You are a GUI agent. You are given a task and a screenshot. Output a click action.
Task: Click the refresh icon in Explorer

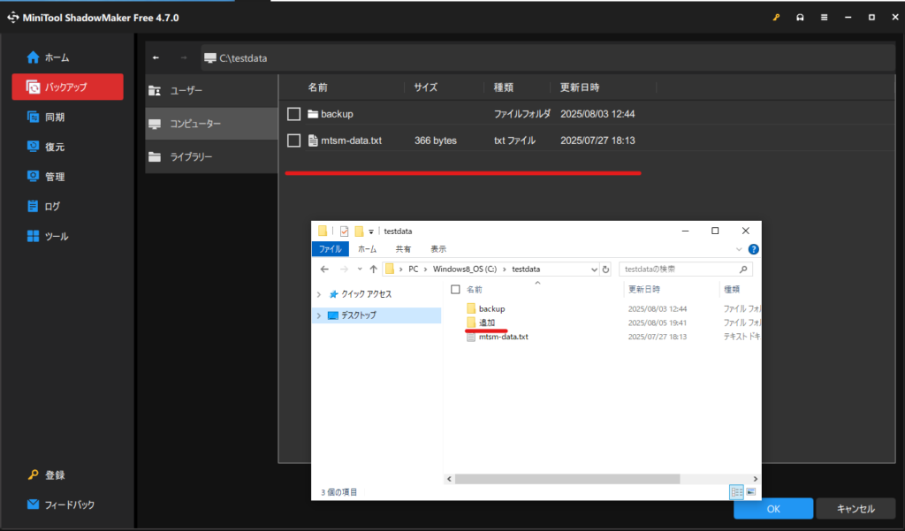point(605,269)
